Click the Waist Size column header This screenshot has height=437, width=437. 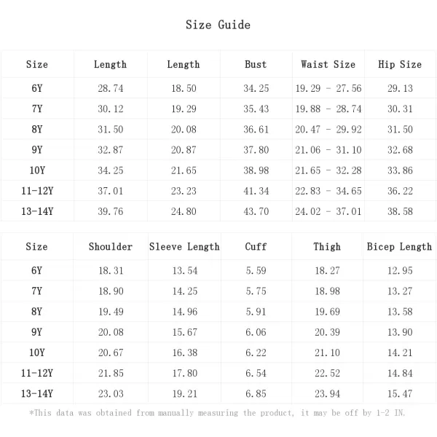click(328, 64)
